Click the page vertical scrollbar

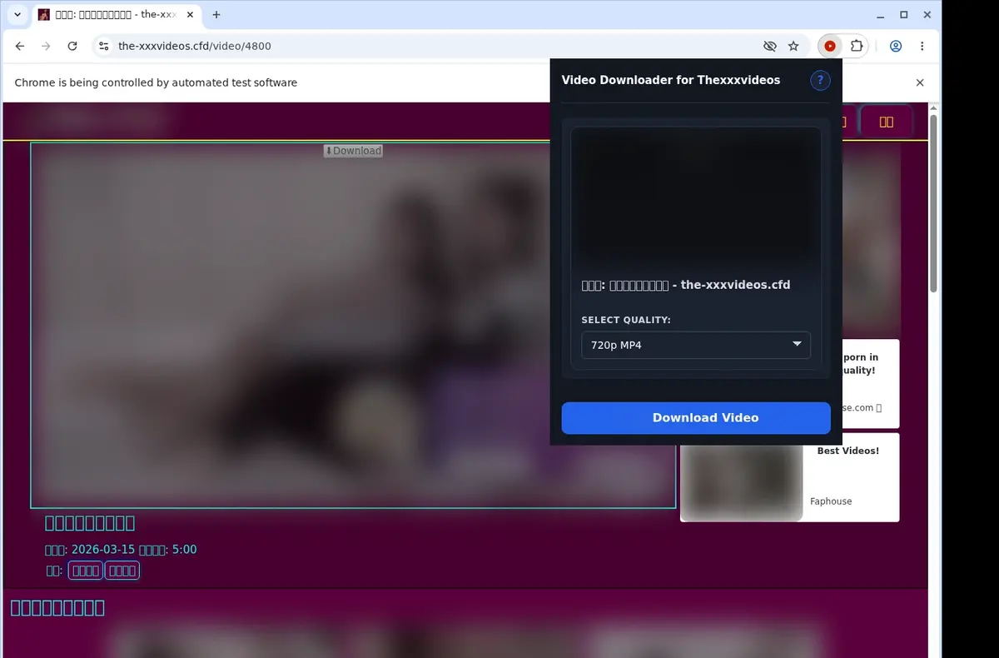pyautogui.click(x=933, y=204)
